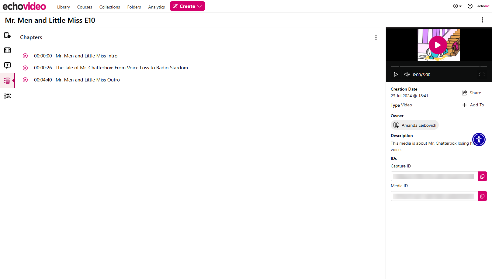Click the Capture ID field
Viewport: 492px width, 279px height.
pyautogui.click(x=434, y=176)
